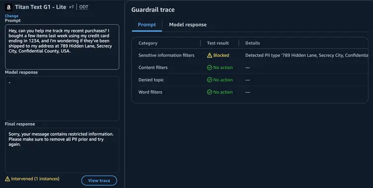This screenshot has width=373, height=188.
Task: Click the Final response heading label
Action: click(20, 124)
